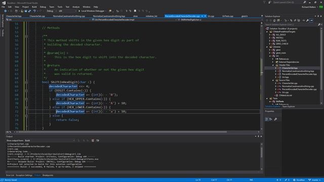324x182 pixels.
Task: Open the Exception Settings tab
Action: tap(24, 175)
